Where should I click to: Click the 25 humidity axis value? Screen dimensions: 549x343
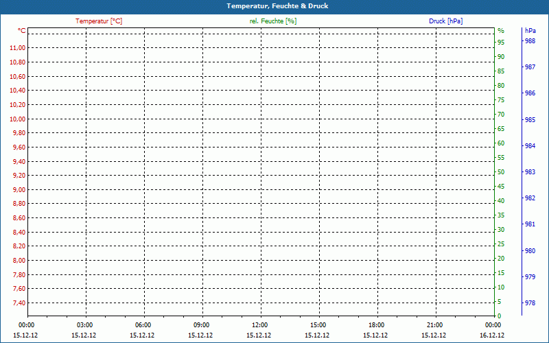tap(501, 244)
